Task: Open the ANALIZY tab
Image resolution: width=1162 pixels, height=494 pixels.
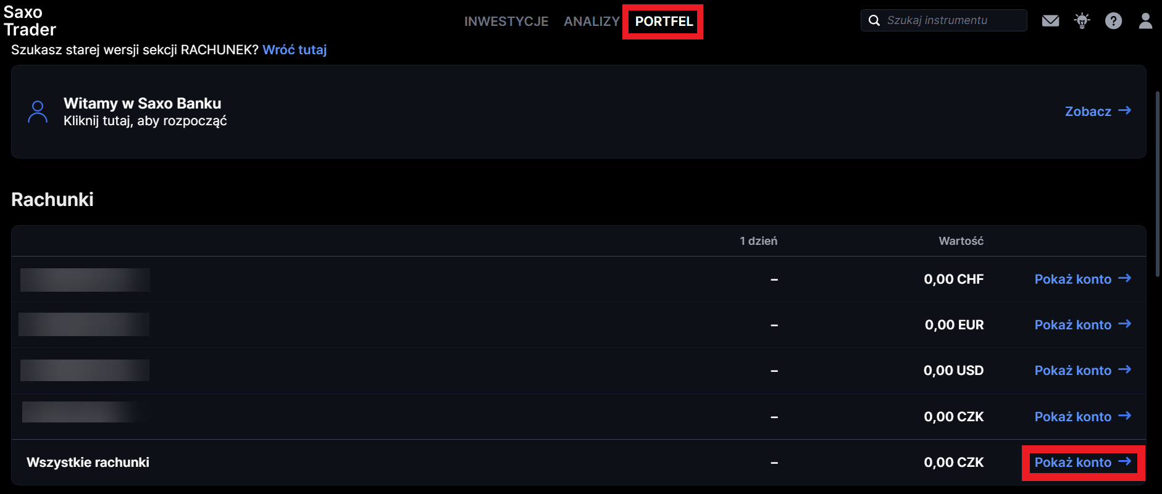Action: coord(591,22)
